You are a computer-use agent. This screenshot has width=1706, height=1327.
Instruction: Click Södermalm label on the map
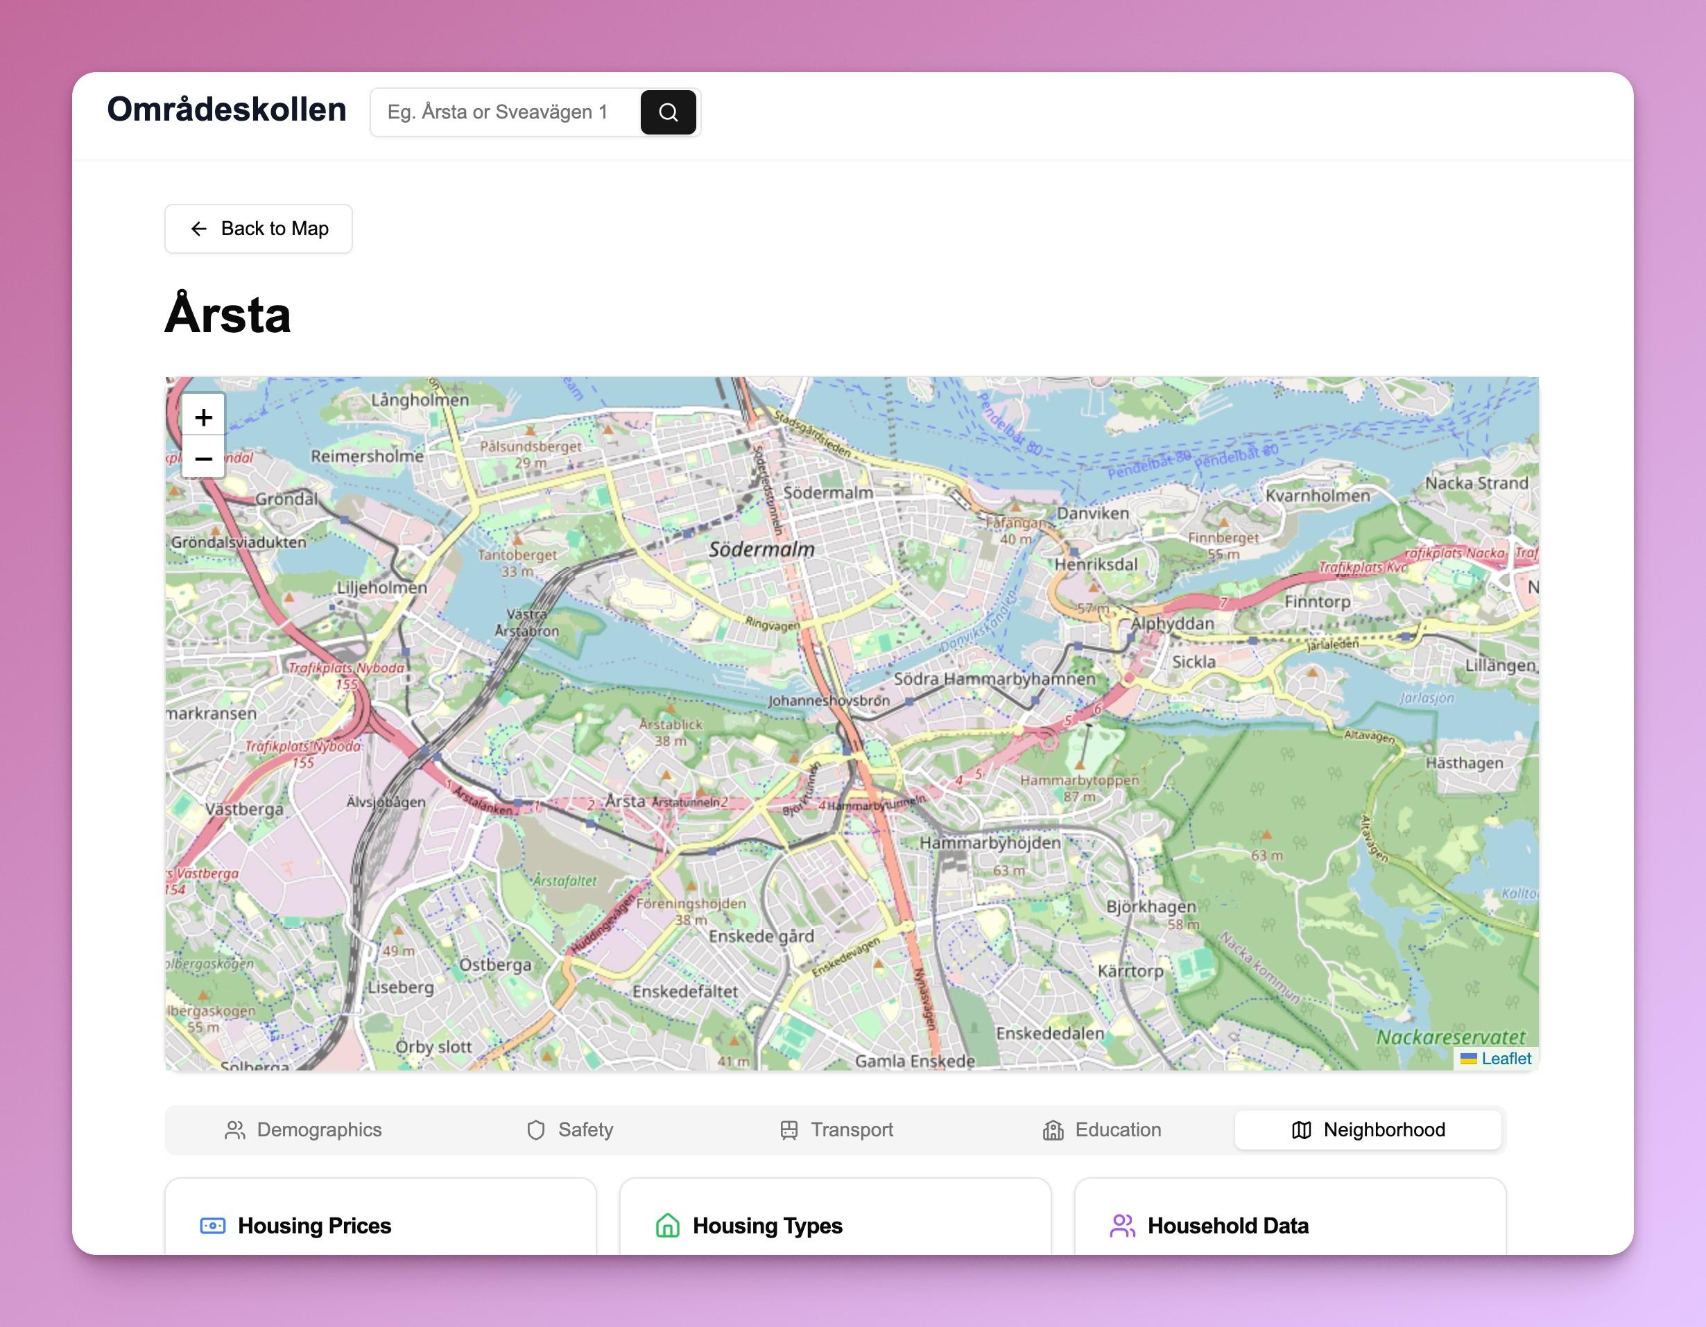(761, 550)
